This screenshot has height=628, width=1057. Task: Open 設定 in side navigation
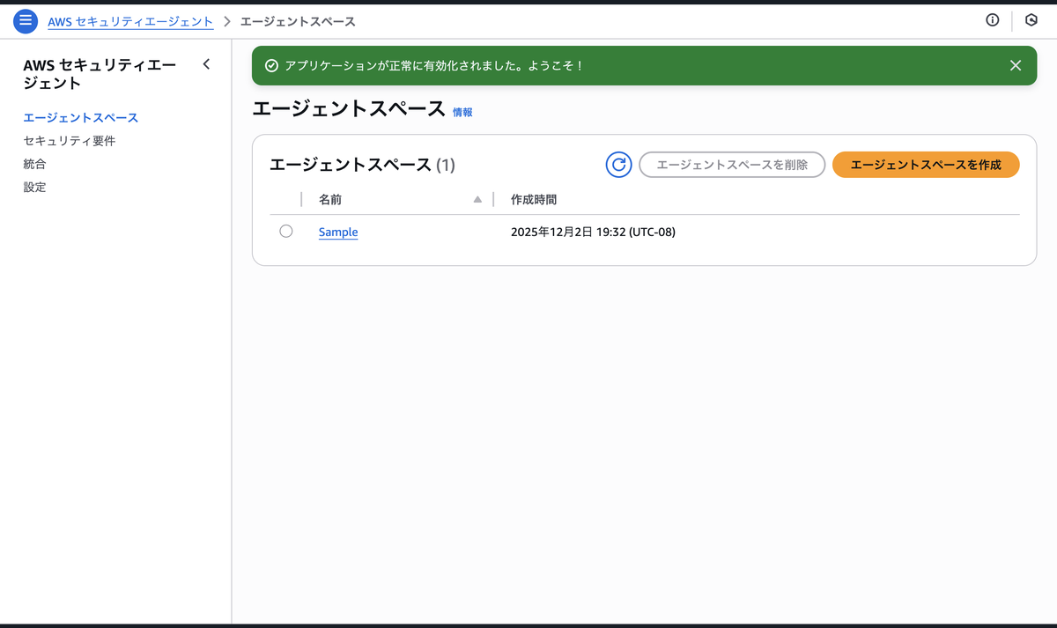[35, 187]
